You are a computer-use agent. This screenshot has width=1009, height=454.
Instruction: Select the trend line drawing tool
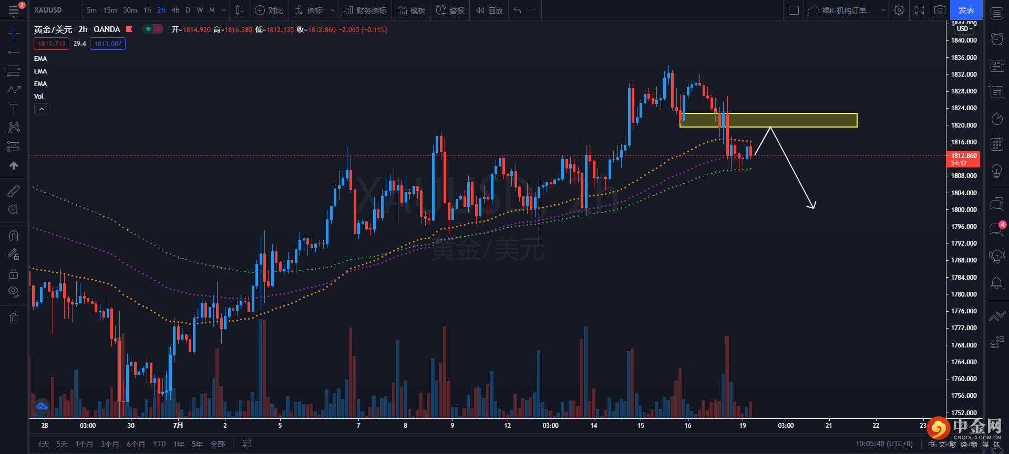[x=14, y=52]
